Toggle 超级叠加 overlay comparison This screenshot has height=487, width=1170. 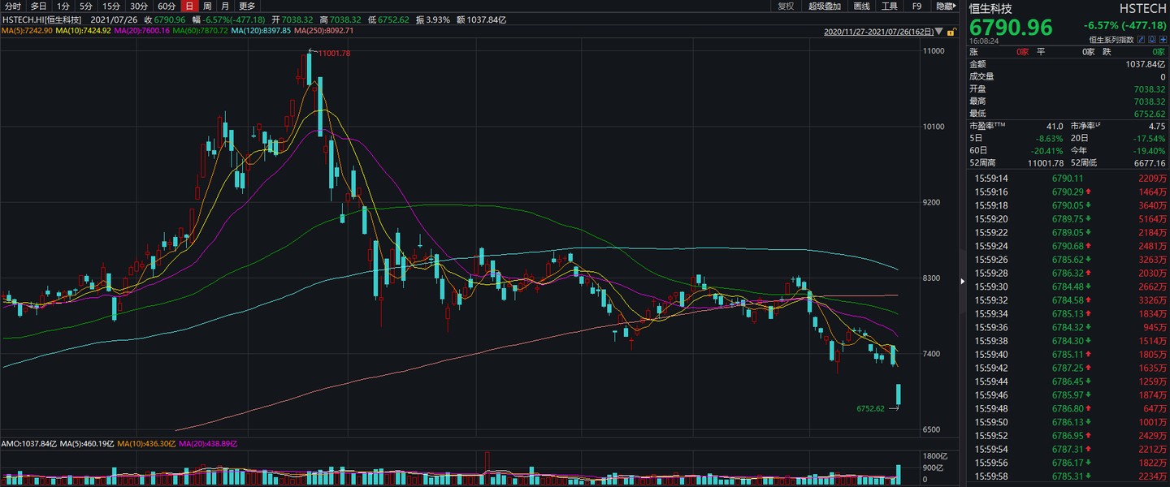825,6
